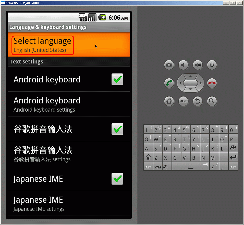Click the slash question mark key
Screen dimensions: 244x225
[214, 166]
